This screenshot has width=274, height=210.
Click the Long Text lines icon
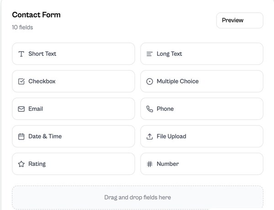(149, 54)
